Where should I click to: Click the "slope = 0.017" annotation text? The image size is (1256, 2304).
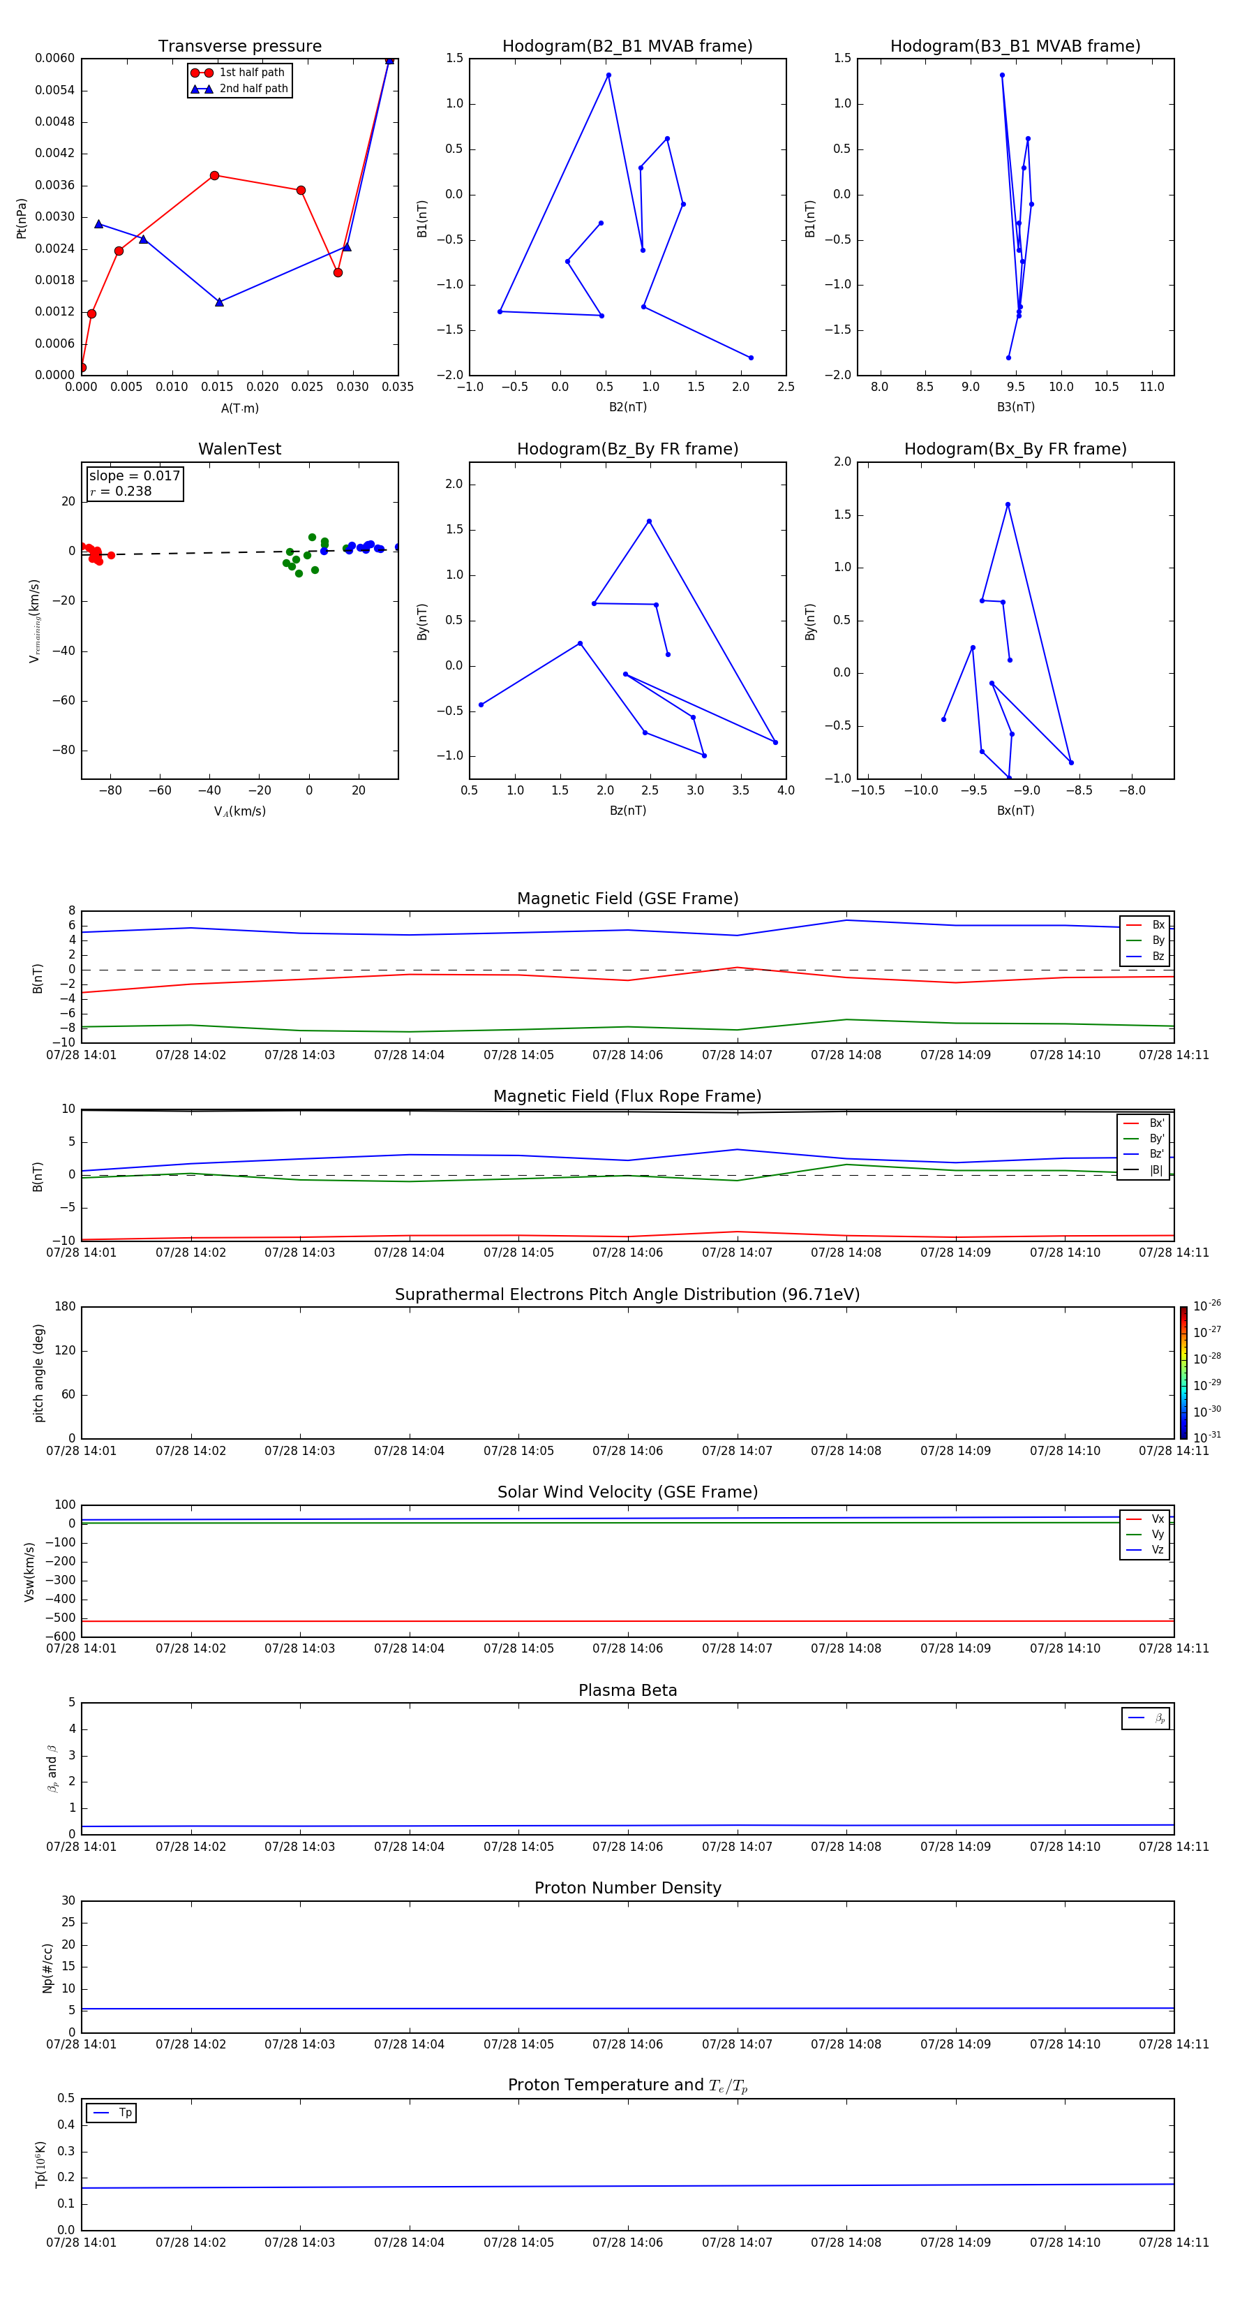pos(134,476)
